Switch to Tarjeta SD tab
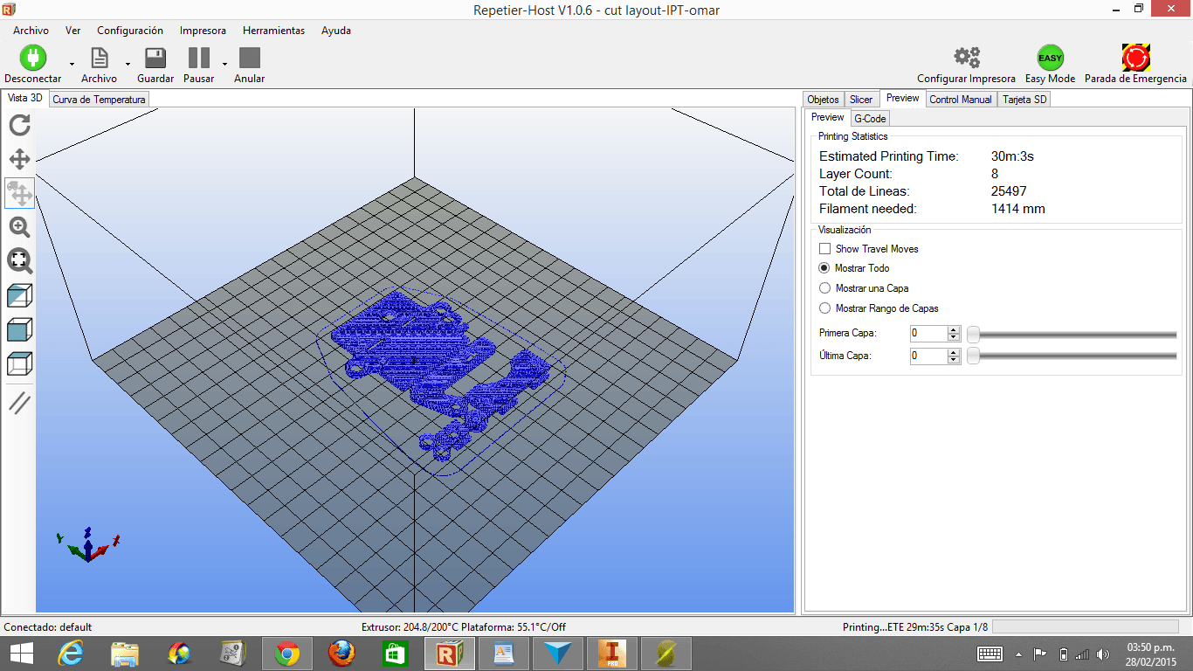This screenshot has height=671, width=1193. pyautogui.click(x=1024, y=100)
